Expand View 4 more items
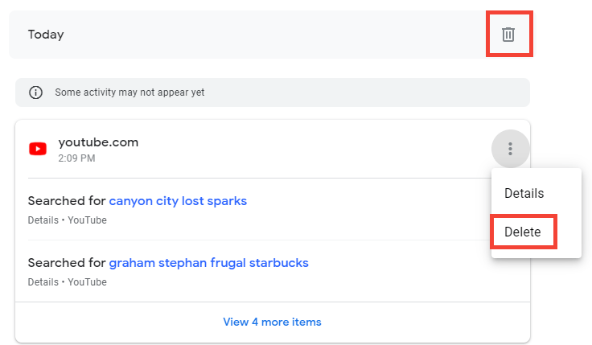The image size is (592, 345). (x=272, y=322)
